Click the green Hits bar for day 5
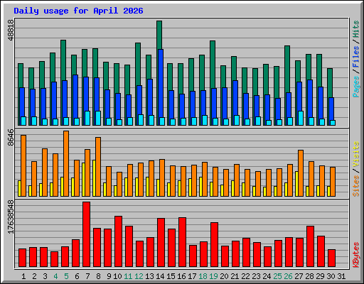 (63, 60)
